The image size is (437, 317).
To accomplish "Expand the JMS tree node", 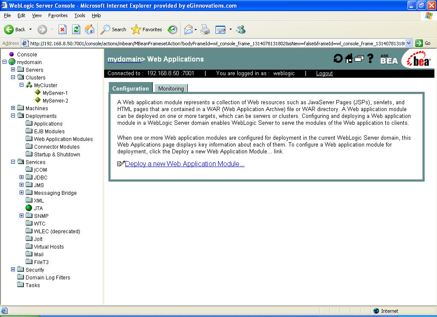I will pos(21,185).
